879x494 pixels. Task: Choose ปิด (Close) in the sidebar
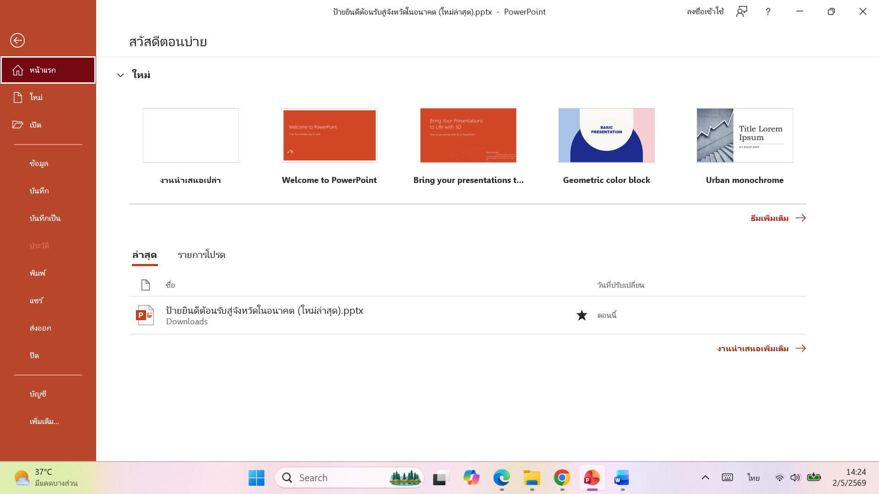coord(48,355)
